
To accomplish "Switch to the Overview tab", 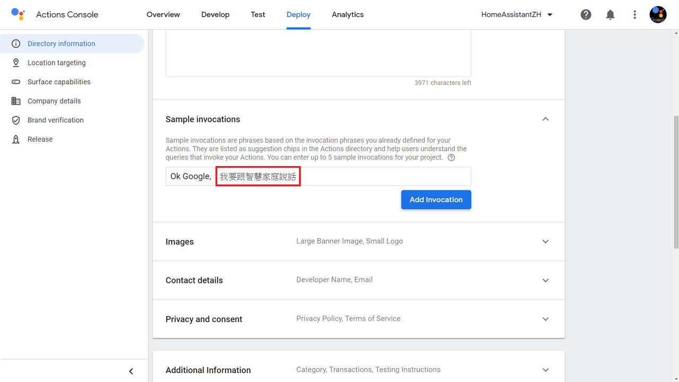I will [x=163, y=15].
